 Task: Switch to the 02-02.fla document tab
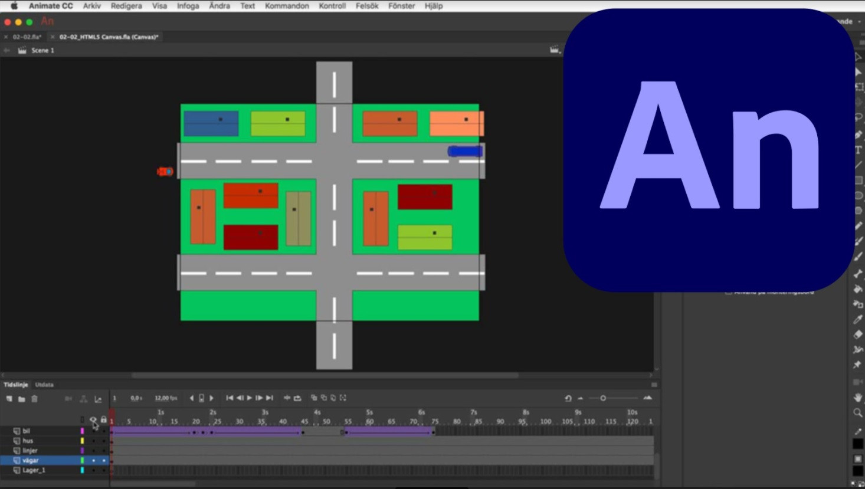click(27, 37)
